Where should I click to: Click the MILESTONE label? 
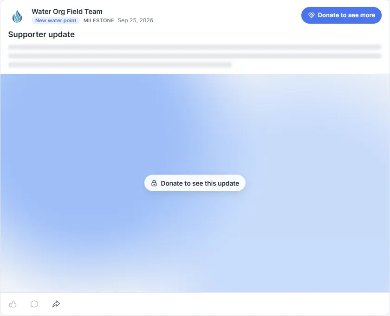99,20
